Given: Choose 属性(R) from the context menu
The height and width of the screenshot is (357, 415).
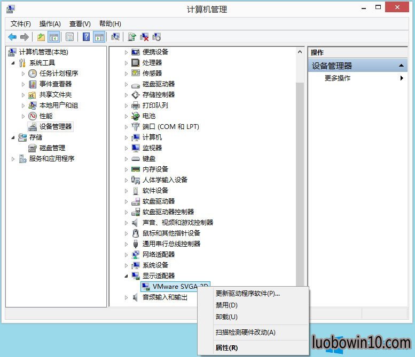Looking at the screenshot, I should tap(226, 348).
